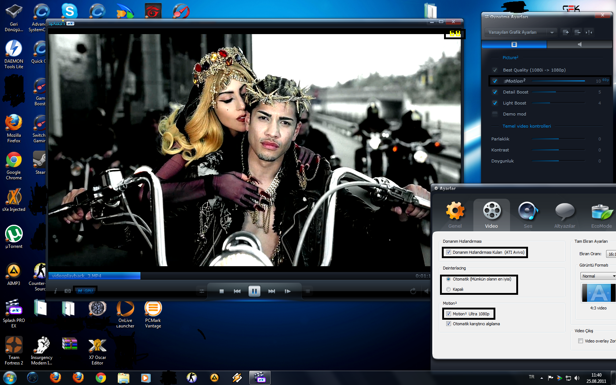Skip to next track button

pos(271,291)
